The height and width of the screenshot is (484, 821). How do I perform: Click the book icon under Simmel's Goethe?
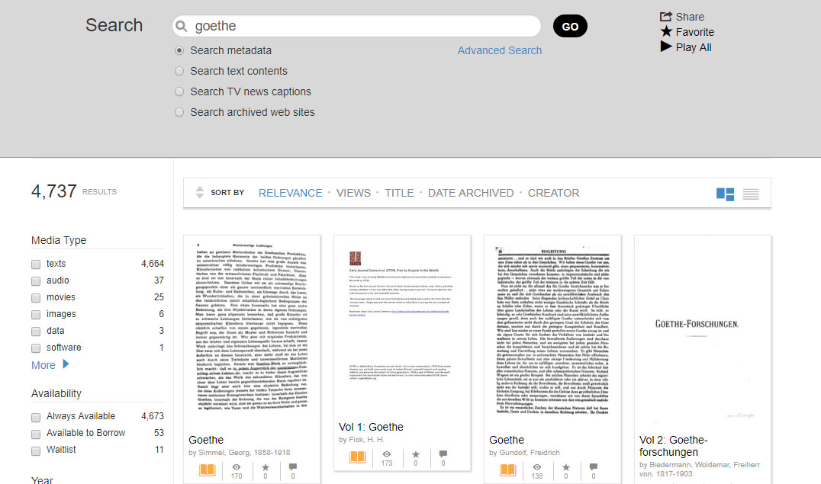[208, 470]
